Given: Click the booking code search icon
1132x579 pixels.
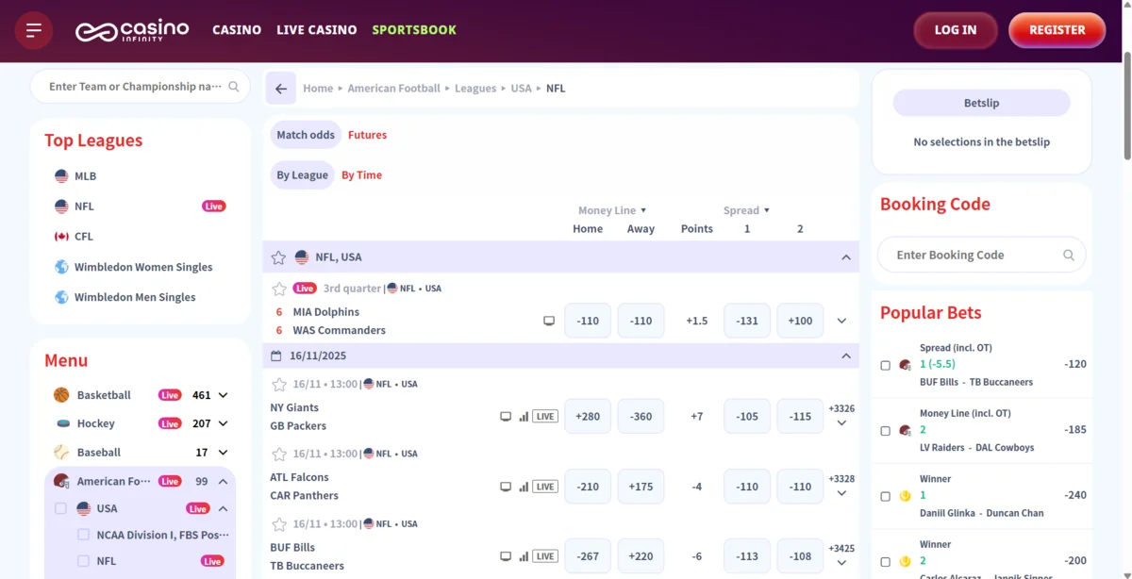Looking at the screenshot, I should pos(1069,256).
